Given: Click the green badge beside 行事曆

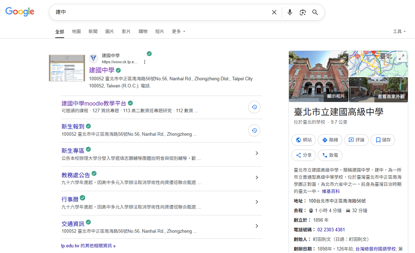Looking at the screenshot, I should point(83,198).
